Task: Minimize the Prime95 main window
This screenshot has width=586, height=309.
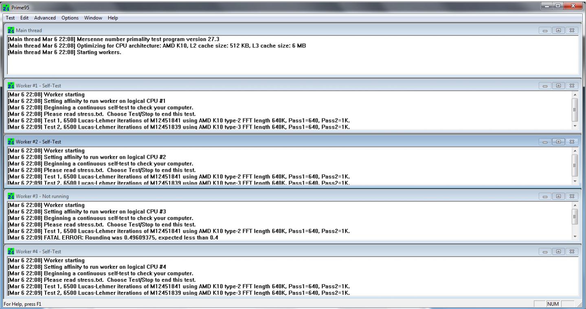Action: tap(547, 5)
